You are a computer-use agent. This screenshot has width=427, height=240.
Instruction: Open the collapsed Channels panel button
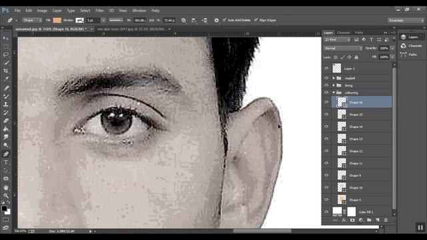click(412, 46)
